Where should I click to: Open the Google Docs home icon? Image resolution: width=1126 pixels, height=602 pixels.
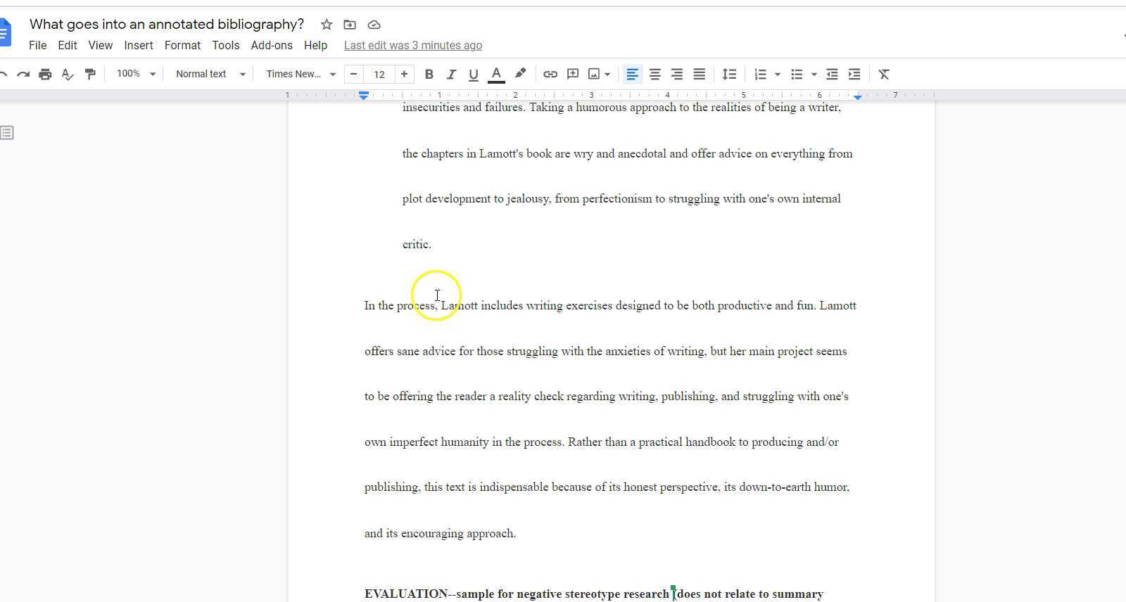tap(5, 32)
